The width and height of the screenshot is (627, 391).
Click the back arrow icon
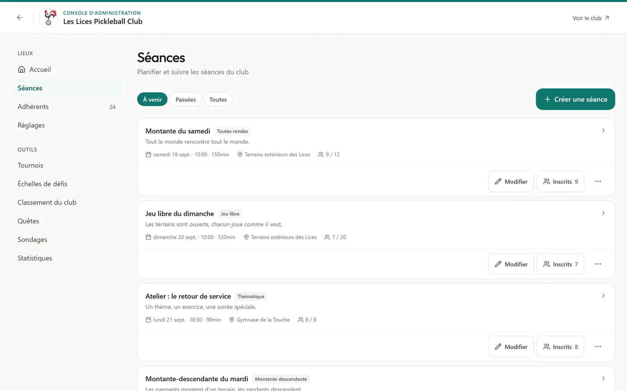click(20, 18)
